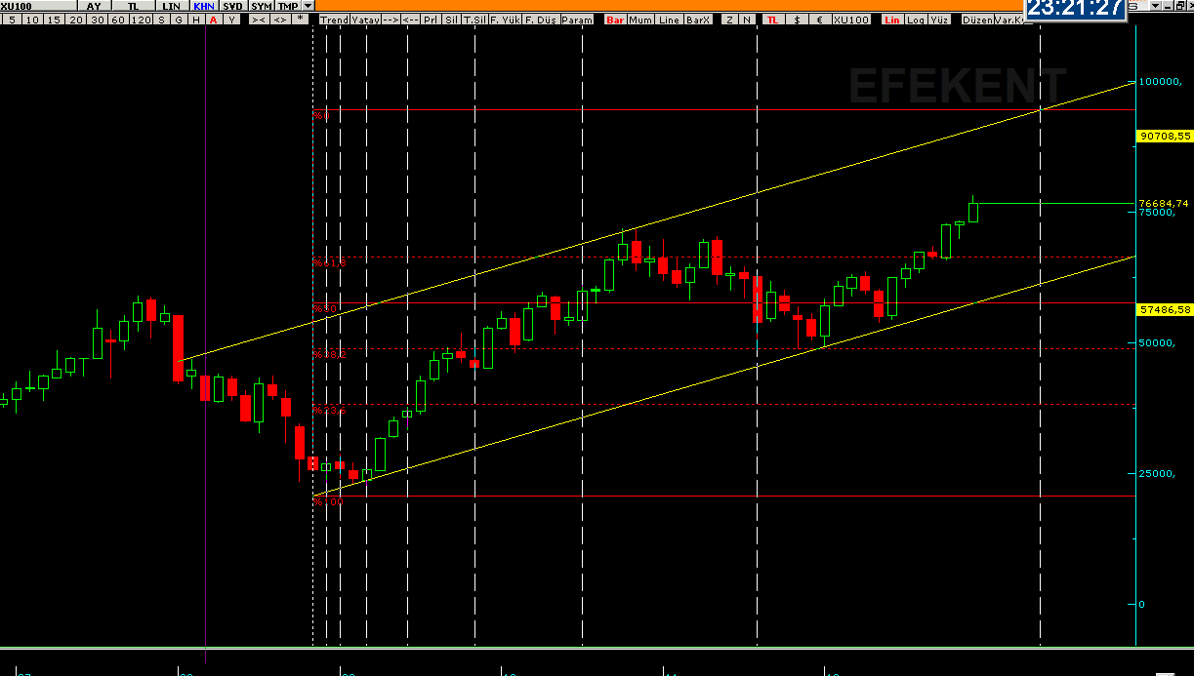Open the Düzen layout menu

pyautogui.click(x=976, y=20)
